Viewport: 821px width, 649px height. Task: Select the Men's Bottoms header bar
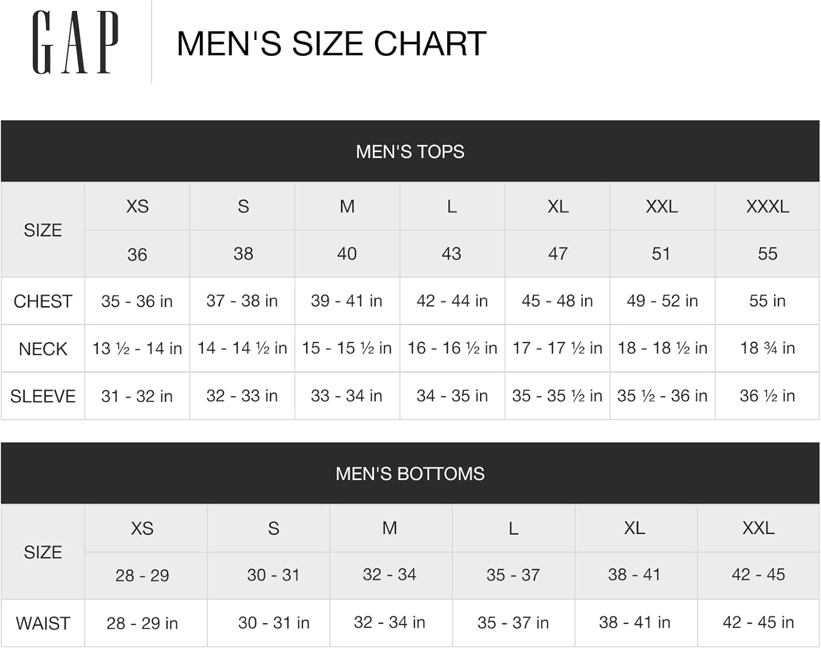[410, 473]
